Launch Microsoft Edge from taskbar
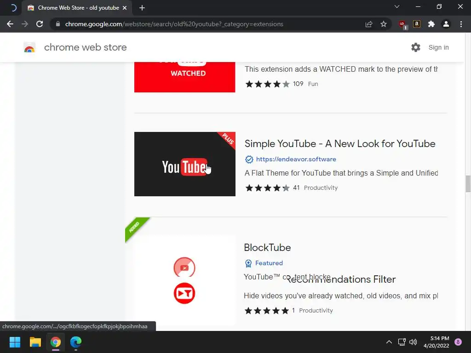 76,342
